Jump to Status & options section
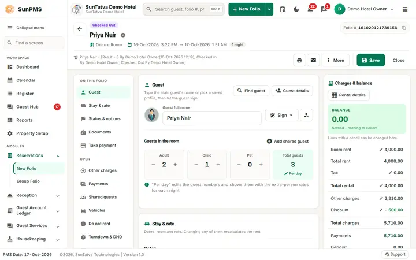416x260 pixels. click(103, 119)
